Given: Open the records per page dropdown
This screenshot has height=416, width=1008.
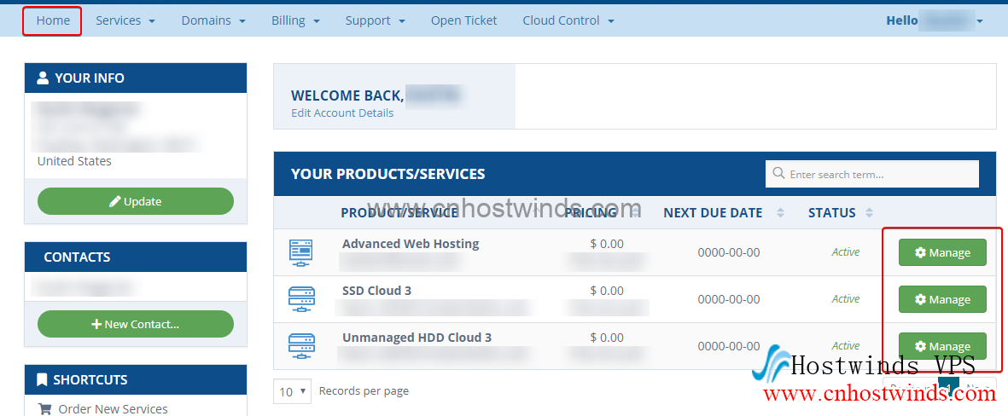Looking at the screenshot, I should tap(292, 391).
